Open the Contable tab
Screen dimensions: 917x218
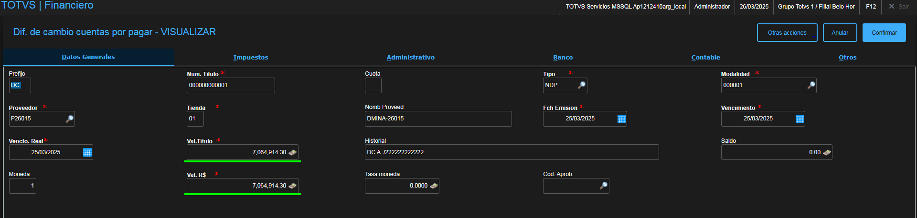pos(705,58)
